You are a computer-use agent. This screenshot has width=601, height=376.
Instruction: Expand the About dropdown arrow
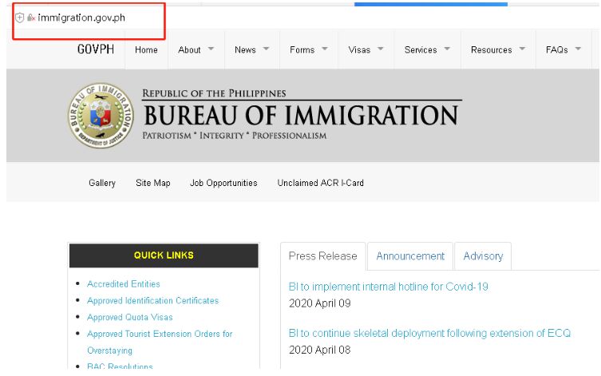(211, 49)
